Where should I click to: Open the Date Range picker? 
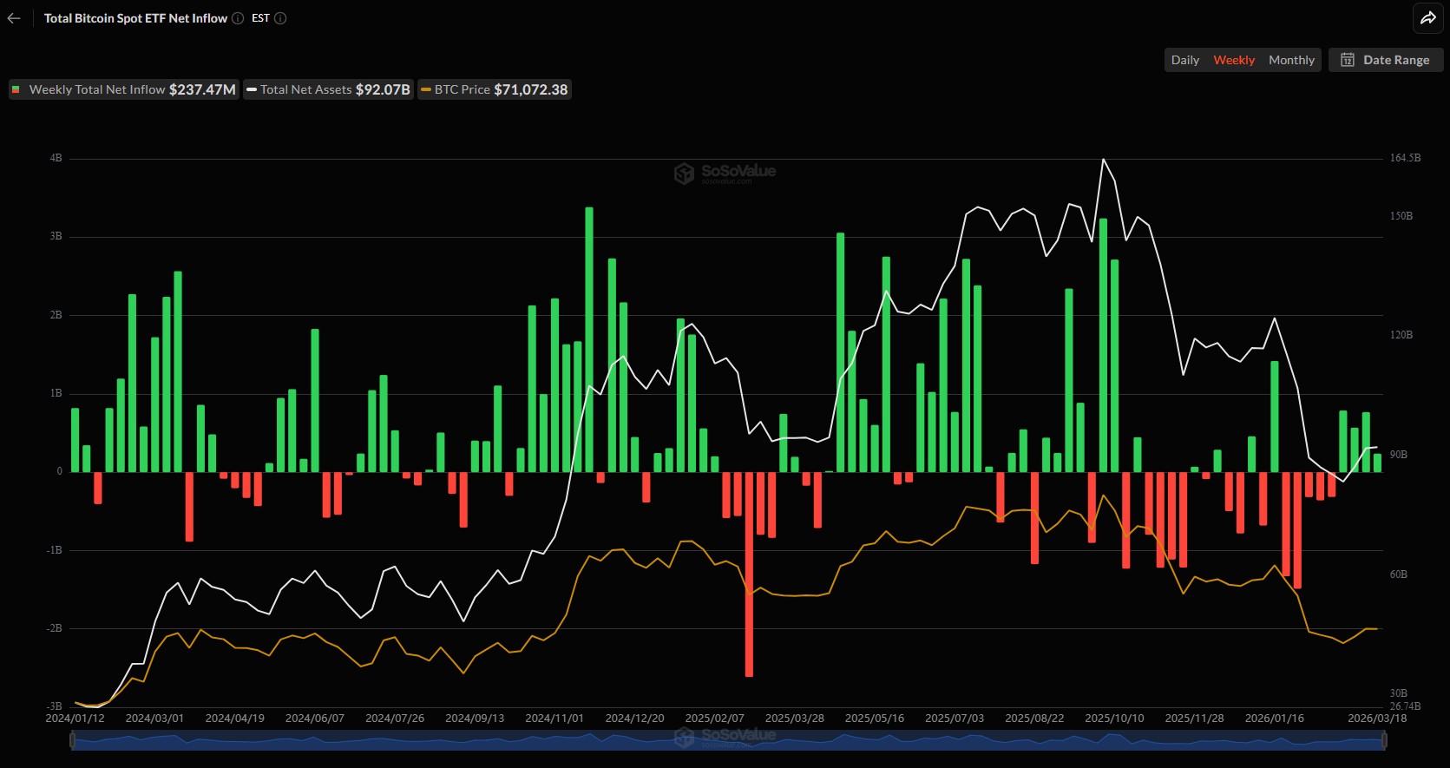(x=1386, y=60)
